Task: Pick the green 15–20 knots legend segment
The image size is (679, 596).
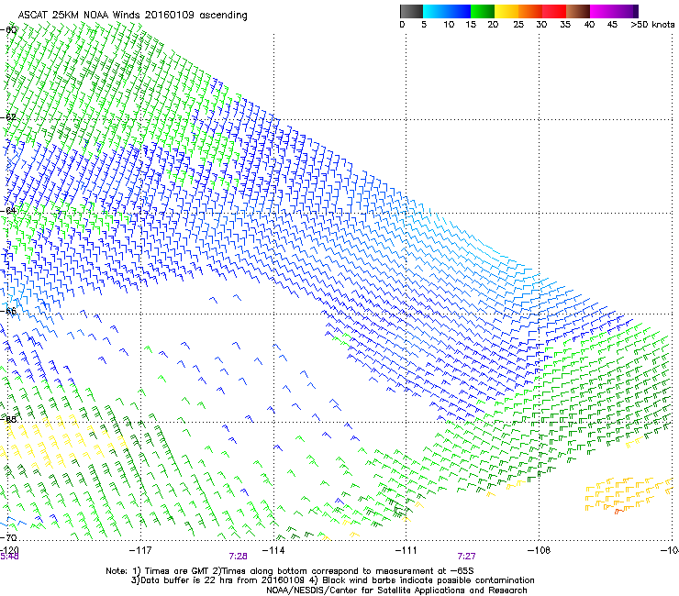Action: click(483, 11)
